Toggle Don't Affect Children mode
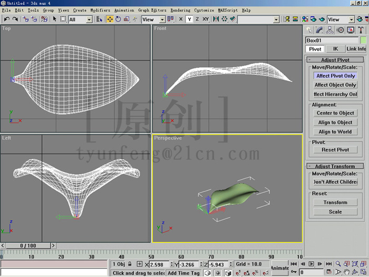This screenshot has width=369, height=277. pyautogui.click(x=335, y=182)
